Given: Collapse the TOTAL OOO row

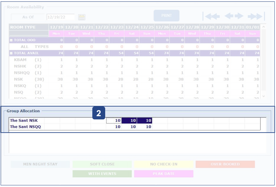Looking at the screenshot, I should click(11, 40).
